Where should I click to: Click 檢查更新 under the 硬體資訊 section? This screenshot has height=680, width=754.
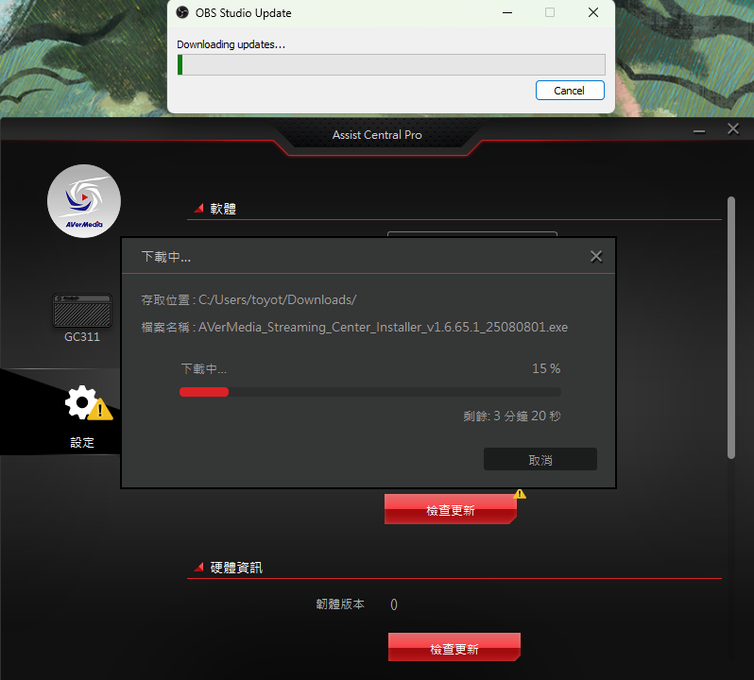(454, 649)
